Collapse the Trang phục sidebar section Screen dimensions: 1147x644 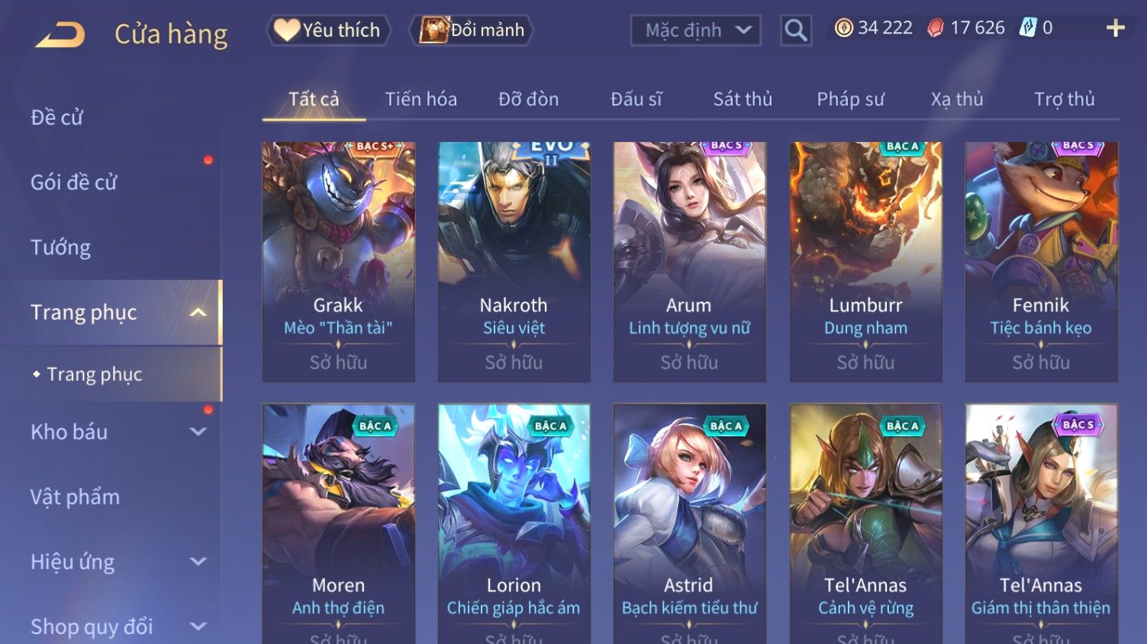pyautogui.click(x=198, y=313)
